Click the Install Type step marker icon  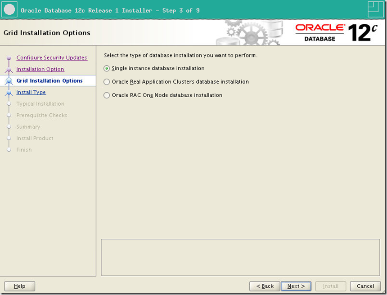point(9,93)
